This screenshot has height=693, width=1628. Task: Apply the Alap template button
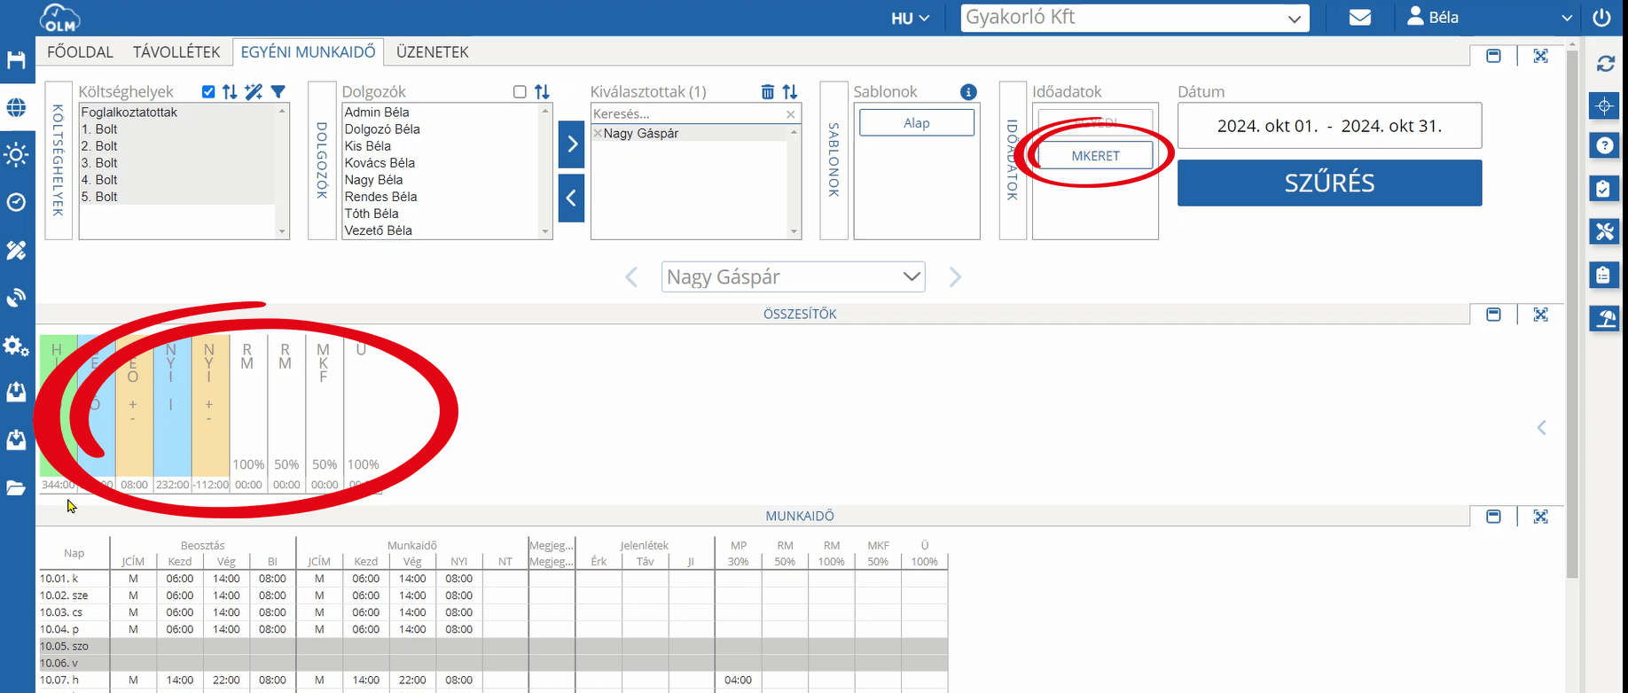coord(917,123)
